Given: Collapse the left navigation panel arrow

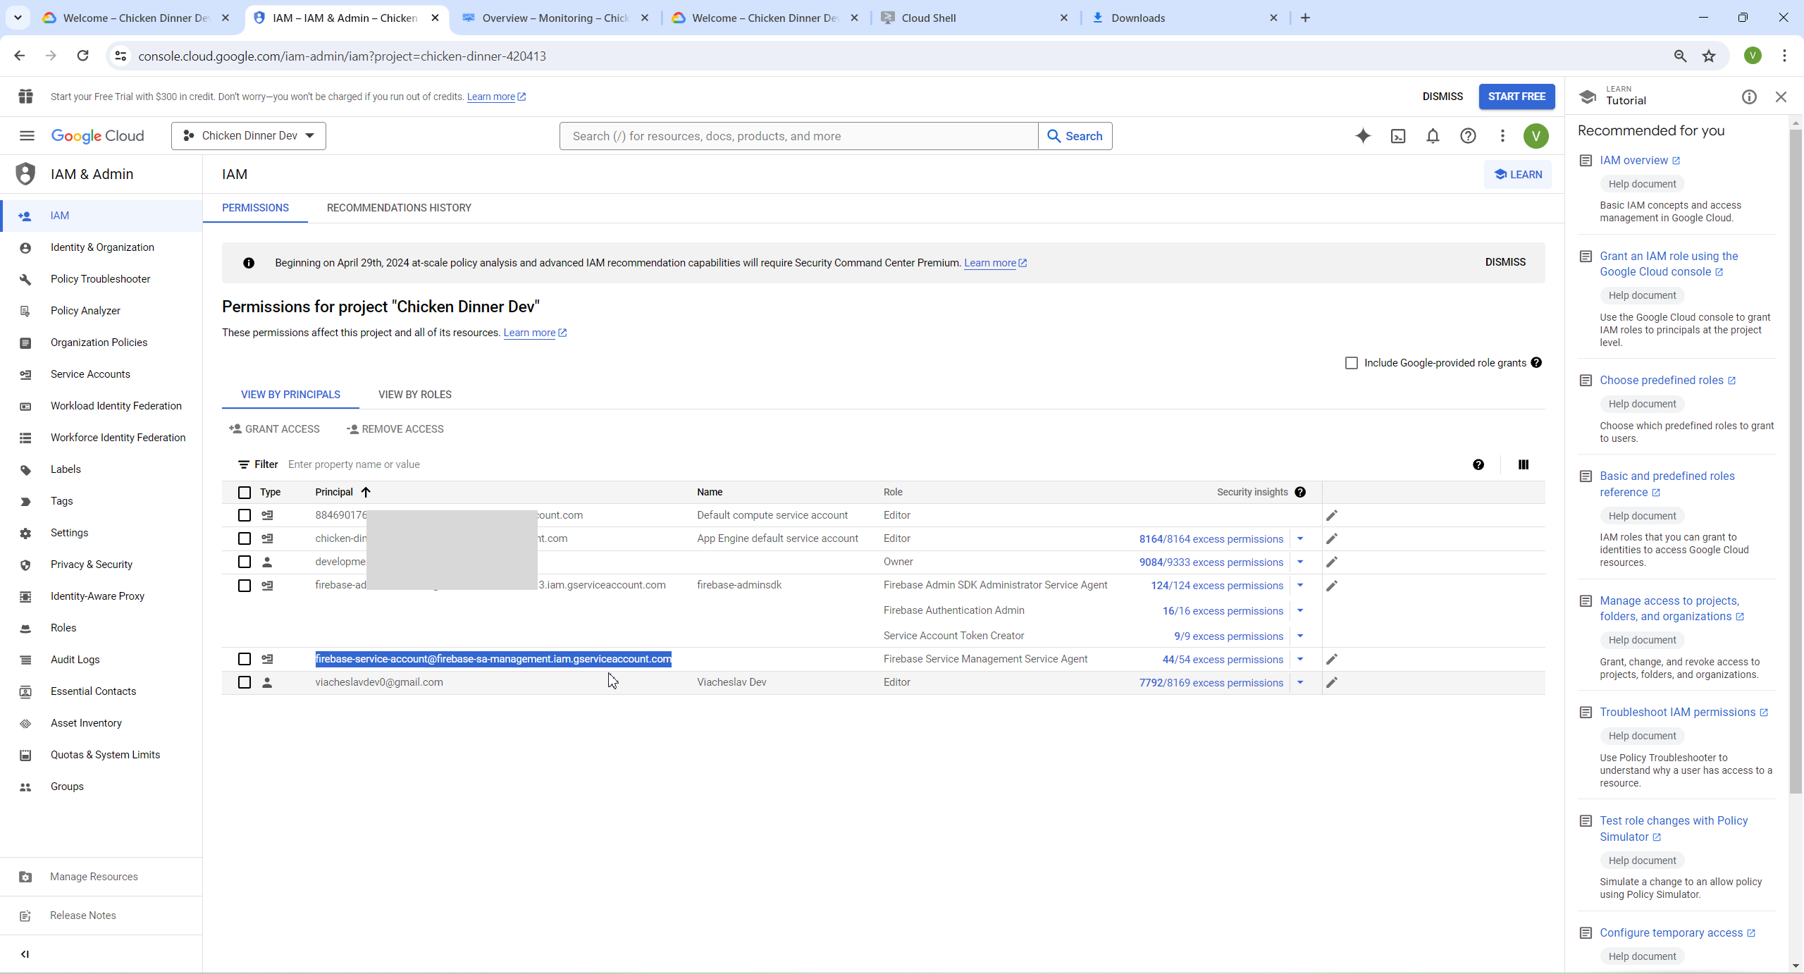Looking at the screenshot, I should [25, 954].
